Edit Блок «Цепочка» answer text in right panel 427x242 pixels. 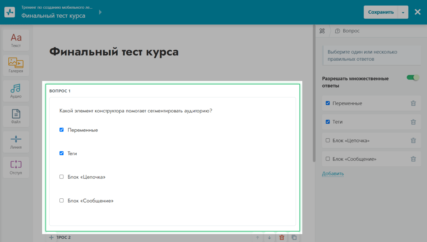click(x=351, y=140)
